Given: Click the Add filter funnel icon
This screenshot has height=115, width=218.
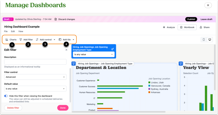Looking at the screenshot, I should (x=21, y=40).
